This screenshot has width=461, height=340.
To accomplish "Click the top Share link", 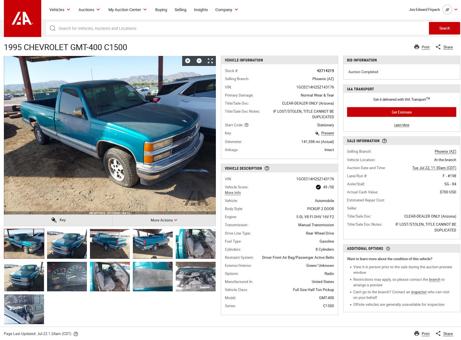I will tap(448, 47).
